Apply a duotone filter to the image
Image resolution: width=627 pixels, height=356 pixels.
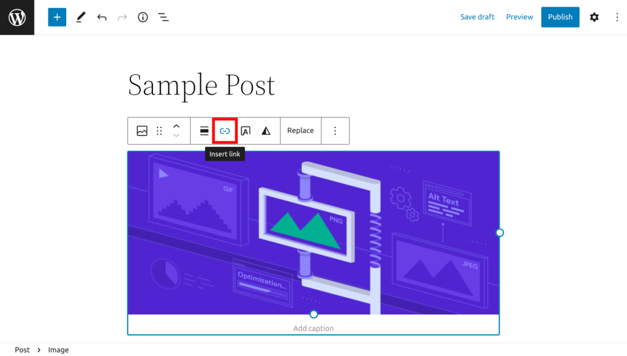pyautogui.click(x=265, y=131)
